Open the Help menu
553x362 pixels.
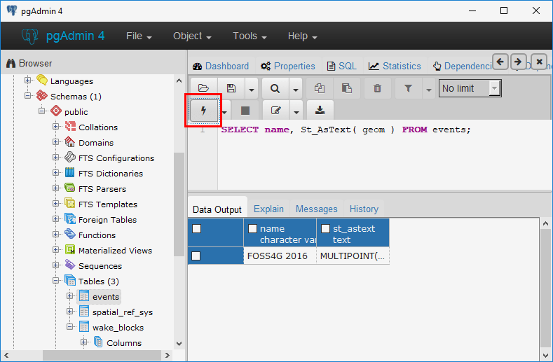(x=302, y=36)
